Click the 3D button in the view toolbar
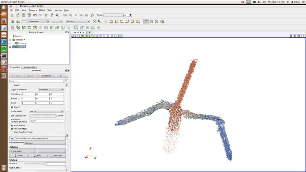306x172 pixels. pyautogui.click(x=82, y=36)
